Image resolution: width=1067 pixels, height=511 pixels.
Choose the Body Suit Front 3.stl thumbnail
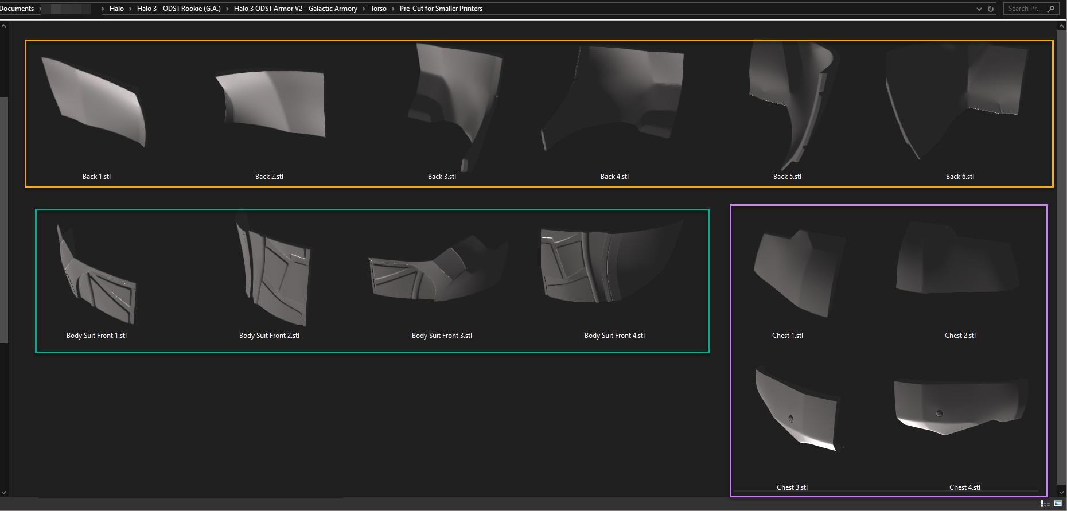[438, 268]
